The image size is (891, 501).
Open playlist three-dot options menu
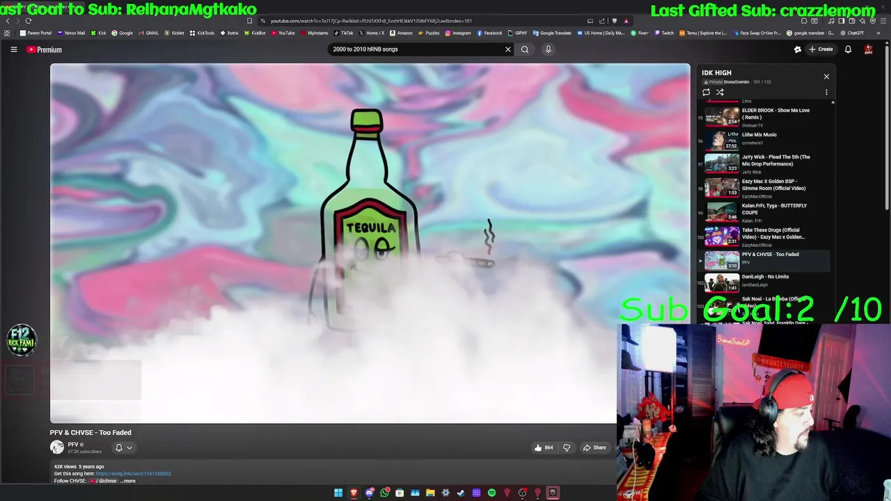(x=826, y=92)
